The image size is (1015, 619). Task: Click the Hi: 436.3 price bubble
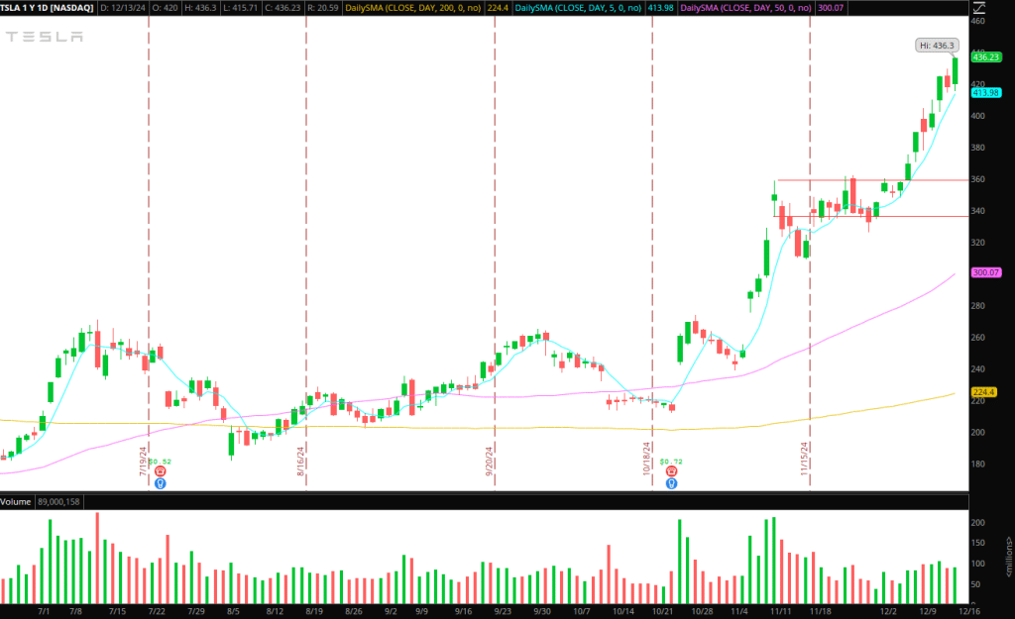tap(936, 46)
